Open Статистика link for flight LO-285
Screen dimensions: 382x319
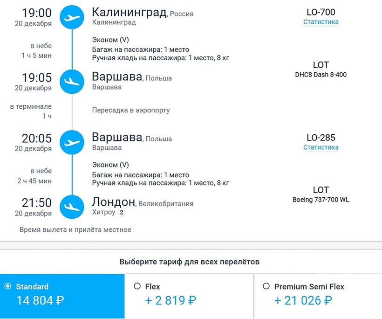pyautogui.click(x=321, y=147)
